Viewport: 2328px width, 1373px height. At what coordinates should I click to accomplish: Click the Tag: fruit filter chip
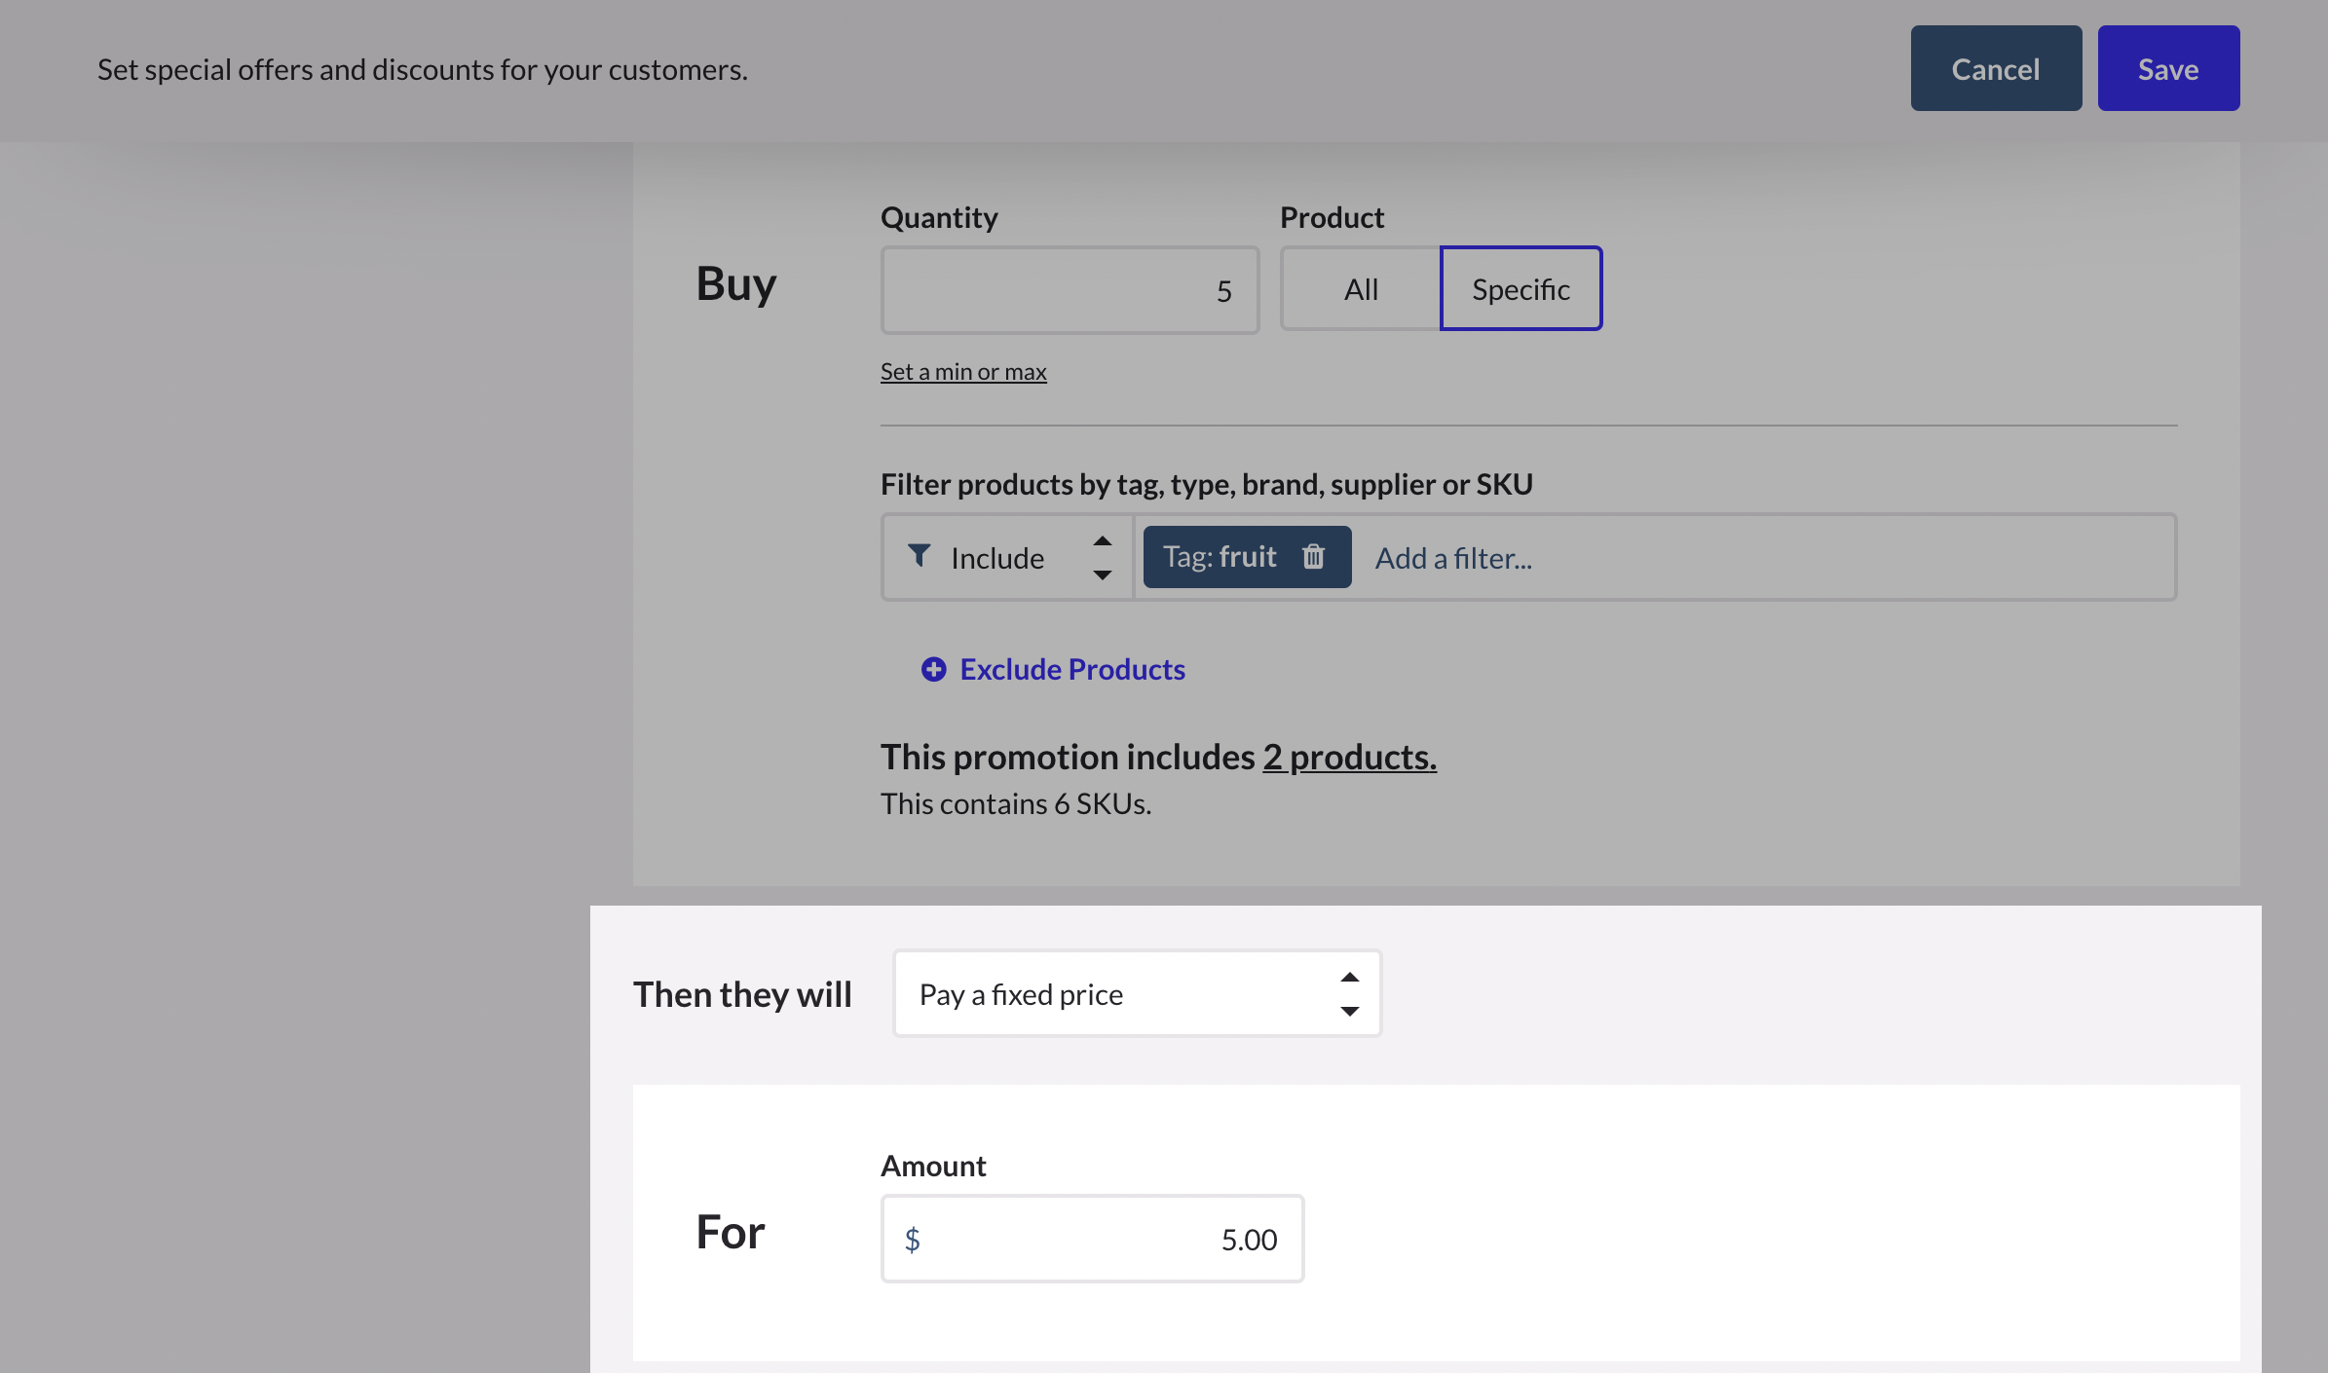pos(1247,557)
